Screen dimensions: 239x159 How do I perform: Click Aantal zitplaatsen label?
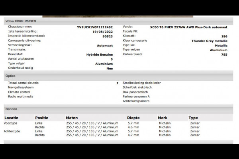coord(21,59)
